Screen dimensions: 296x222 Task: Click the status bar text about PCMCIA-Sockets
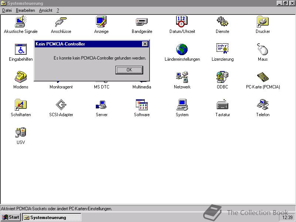57,209
